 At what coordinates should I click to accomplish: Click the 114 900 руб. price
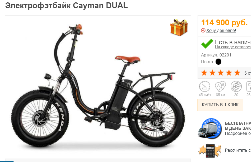tap(225, 22)
